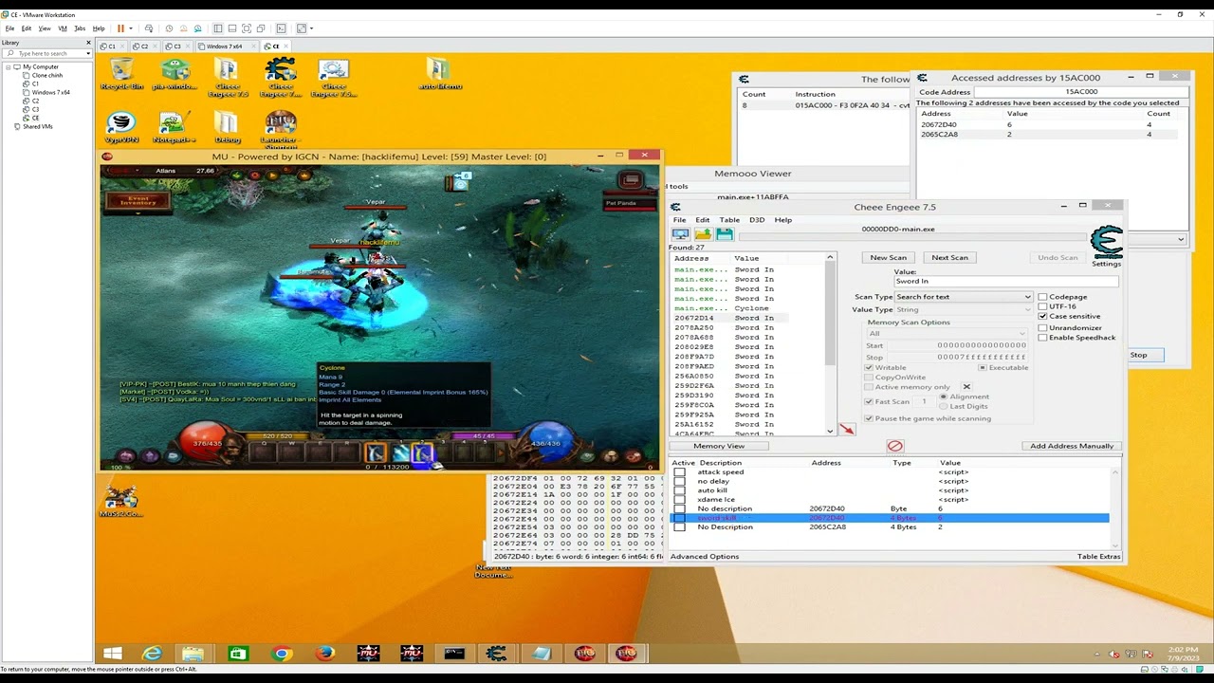Open the Scan Type dropdown
Viewport: 1214px width, 683px height.
point(964,297)
